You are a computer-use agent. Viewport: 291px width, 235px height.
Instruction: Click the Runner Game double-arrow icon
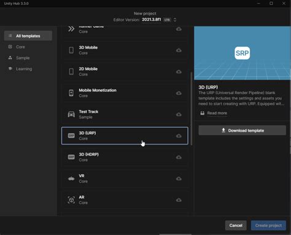coord(71,29)
